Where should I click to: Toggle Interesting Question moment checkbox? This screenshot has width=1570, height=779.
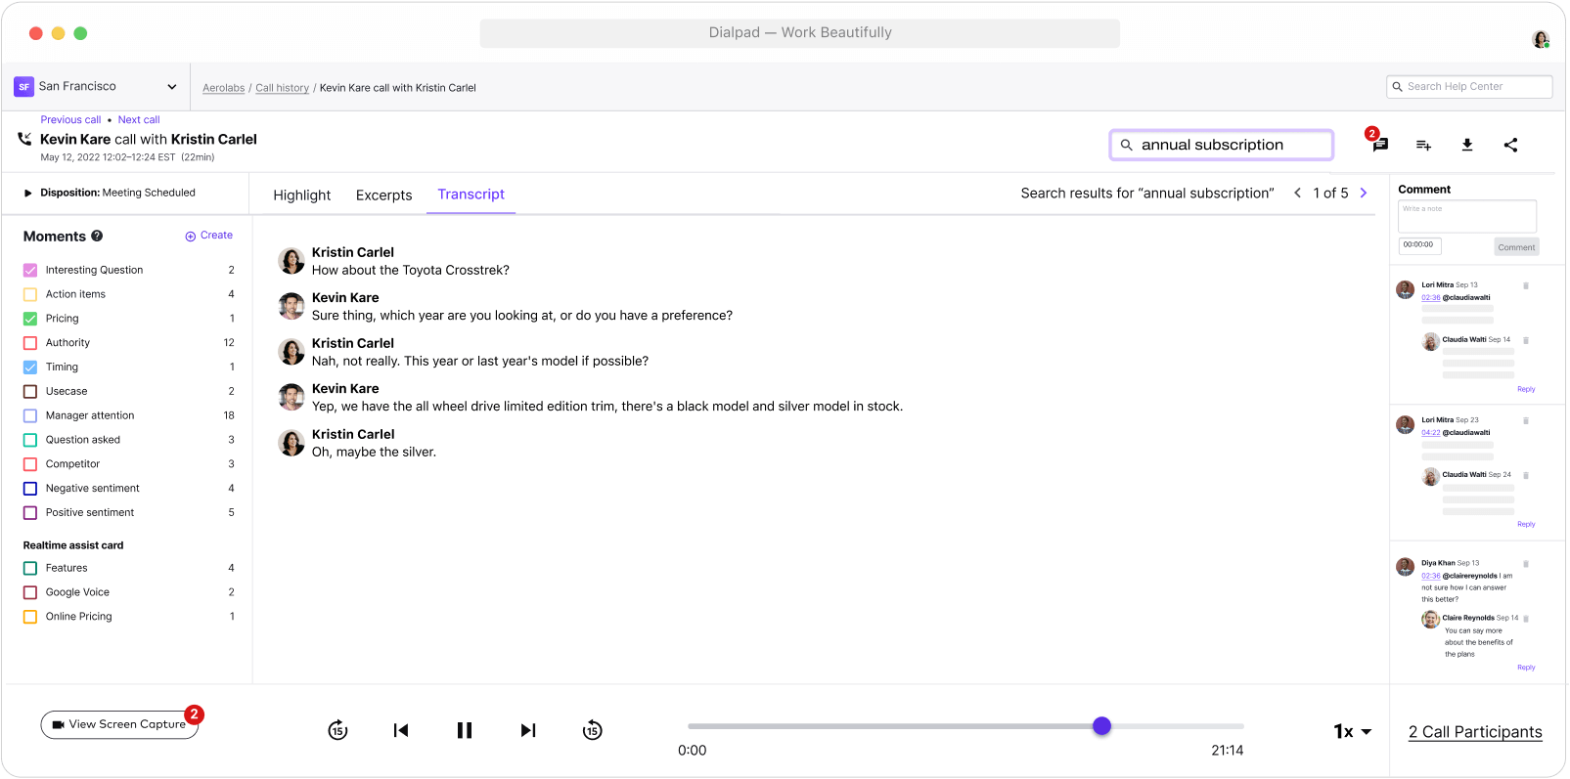[30, 270]
